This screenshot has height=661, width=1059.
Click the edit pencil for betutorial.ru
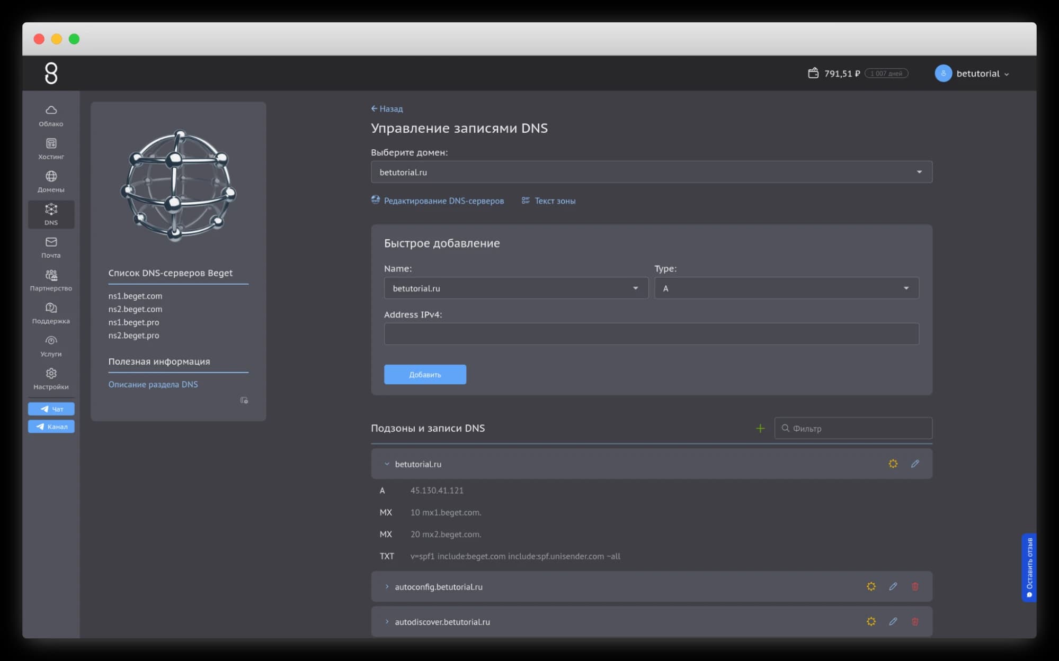[x=915, y=464]
